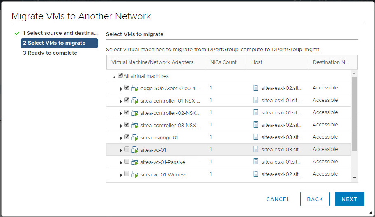This screenshot has height=217, width=375.
Task: Select step 3 Ready to complete
Action: pyautogui.click(x=50, y=53)
